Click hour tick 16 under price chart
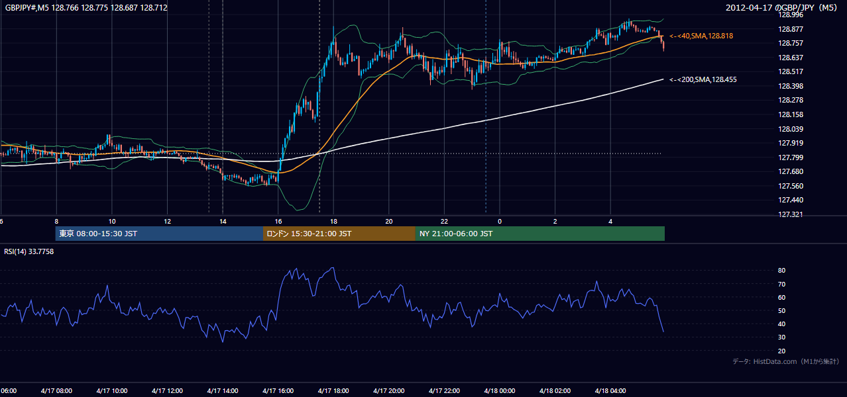Screen dimensions: 847x397 [x=278, y=222]
